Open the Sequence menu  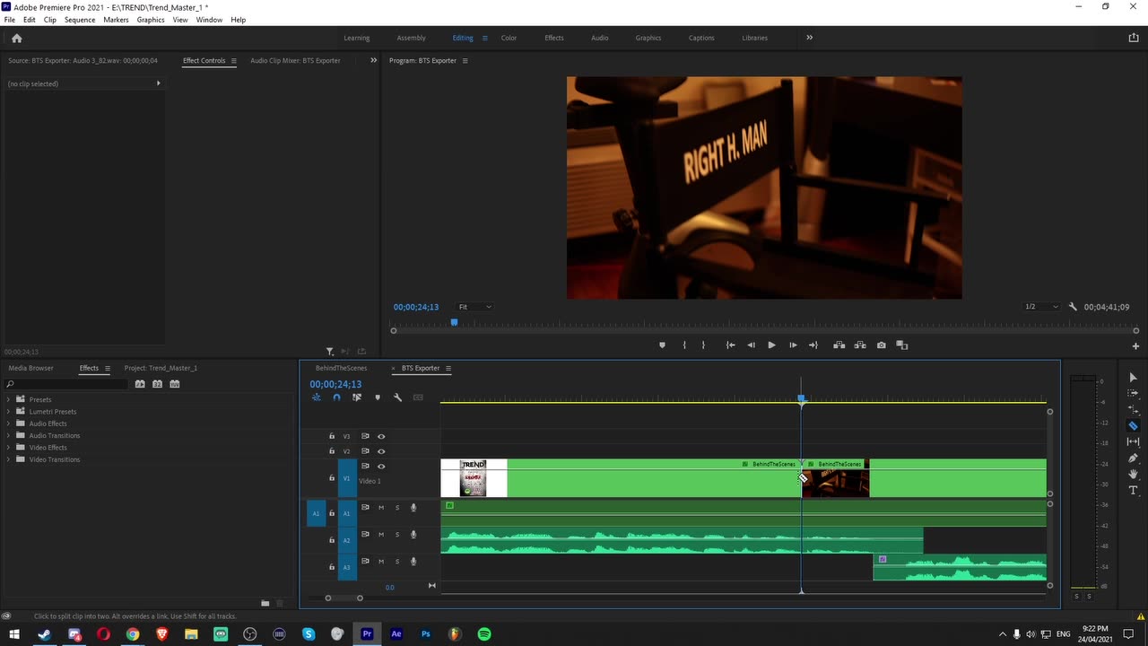coord(80,20)
